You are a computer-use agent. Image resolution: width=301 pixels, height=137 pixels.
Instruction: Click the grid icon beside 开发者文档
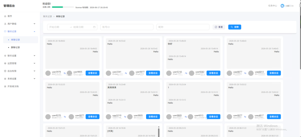(x=5, y=86)
